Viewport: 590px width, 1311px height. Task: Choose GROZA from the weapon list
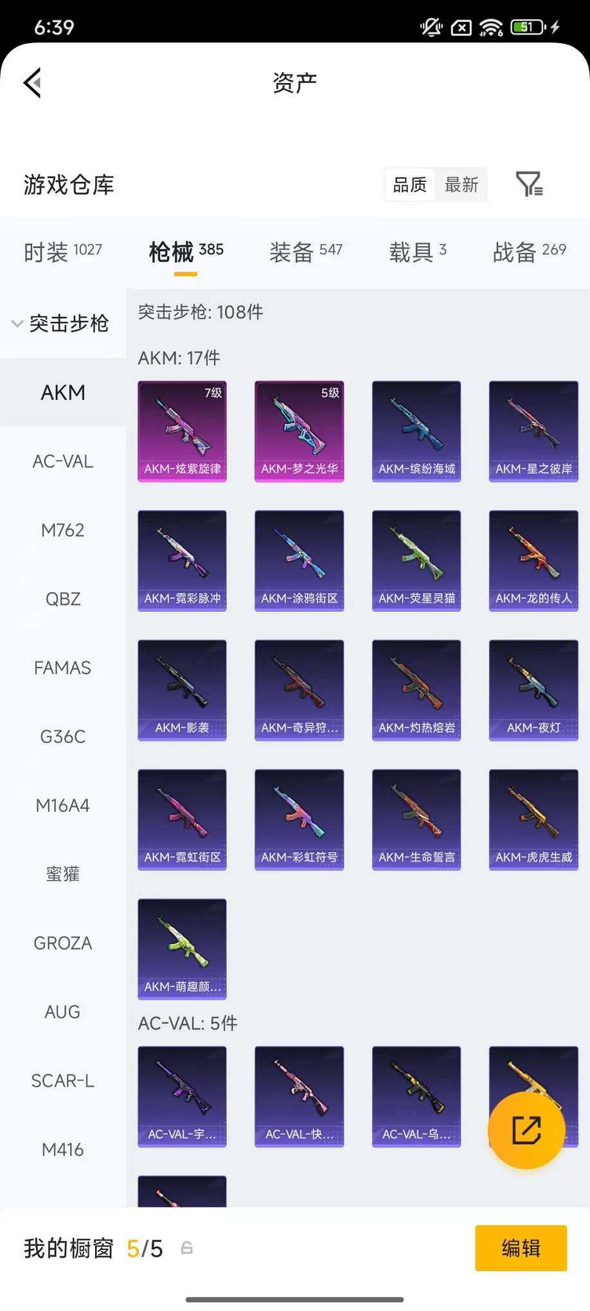(63, 943)
